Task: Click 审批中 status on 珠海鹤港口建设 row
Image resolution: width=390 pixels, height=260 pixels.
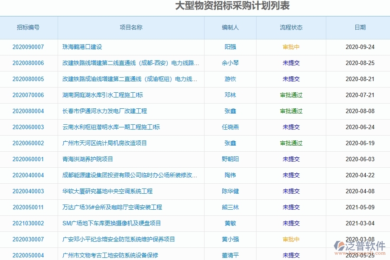Action: coord(291,47)
